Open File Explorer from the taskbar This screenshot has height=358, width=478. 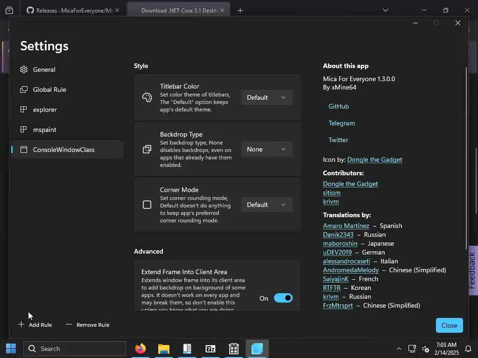coord(164,349)
